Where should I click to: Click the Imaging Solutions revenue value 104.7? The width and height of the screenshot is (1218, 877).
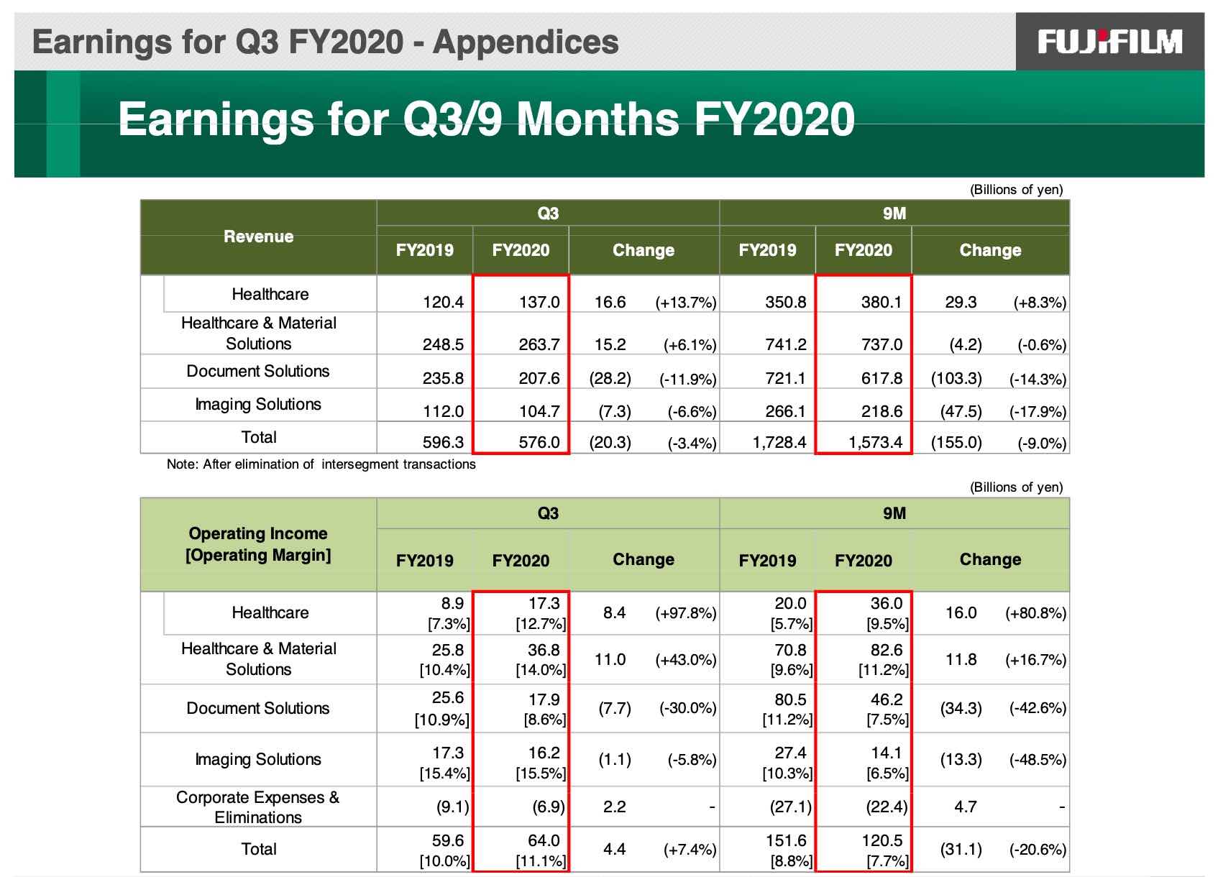click(539, 411)
